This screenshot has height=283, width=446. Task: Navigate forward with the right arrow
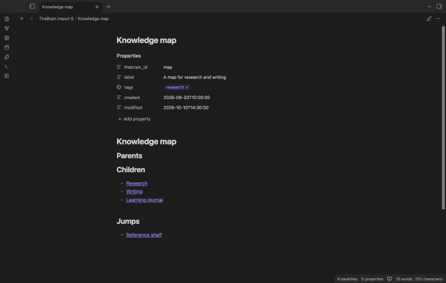pos(31,19)
